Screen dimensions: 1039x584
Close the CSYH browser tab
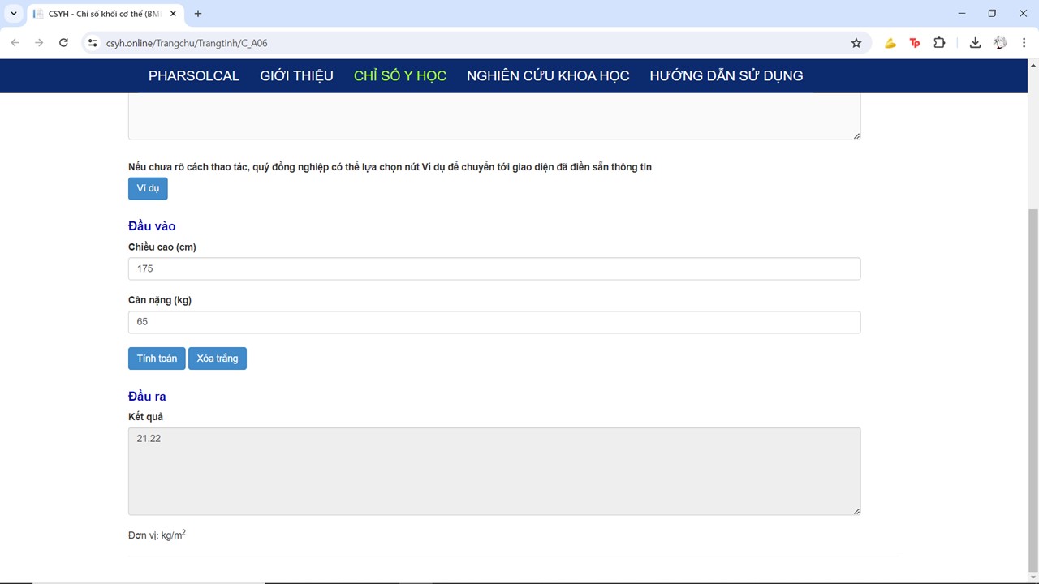point(174,14)
